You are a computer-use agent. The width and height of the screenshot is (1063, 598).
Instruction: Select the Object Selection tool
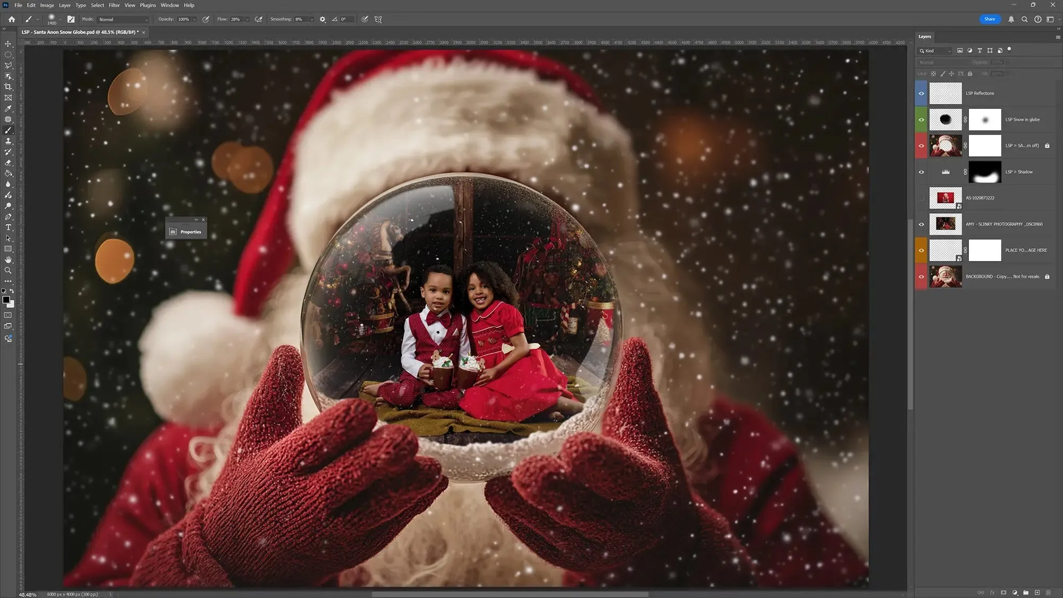point(8,76)
